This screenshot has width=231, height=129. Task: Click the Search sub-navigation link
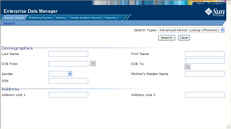(x=9, y=23)
